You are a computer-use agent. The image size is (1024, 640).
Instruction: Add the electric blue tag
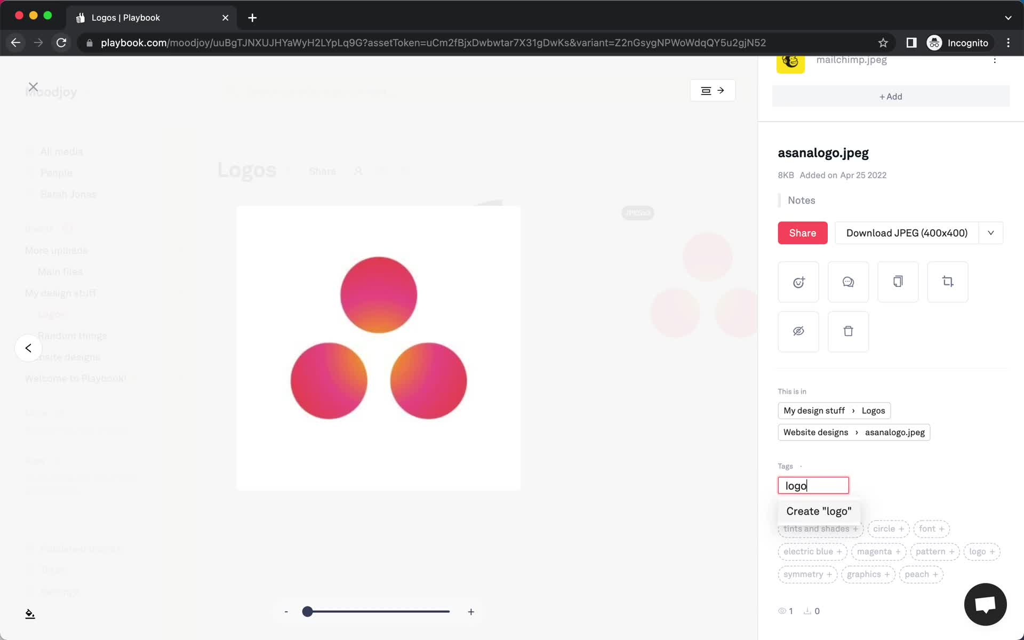click(x=812, y=551)
